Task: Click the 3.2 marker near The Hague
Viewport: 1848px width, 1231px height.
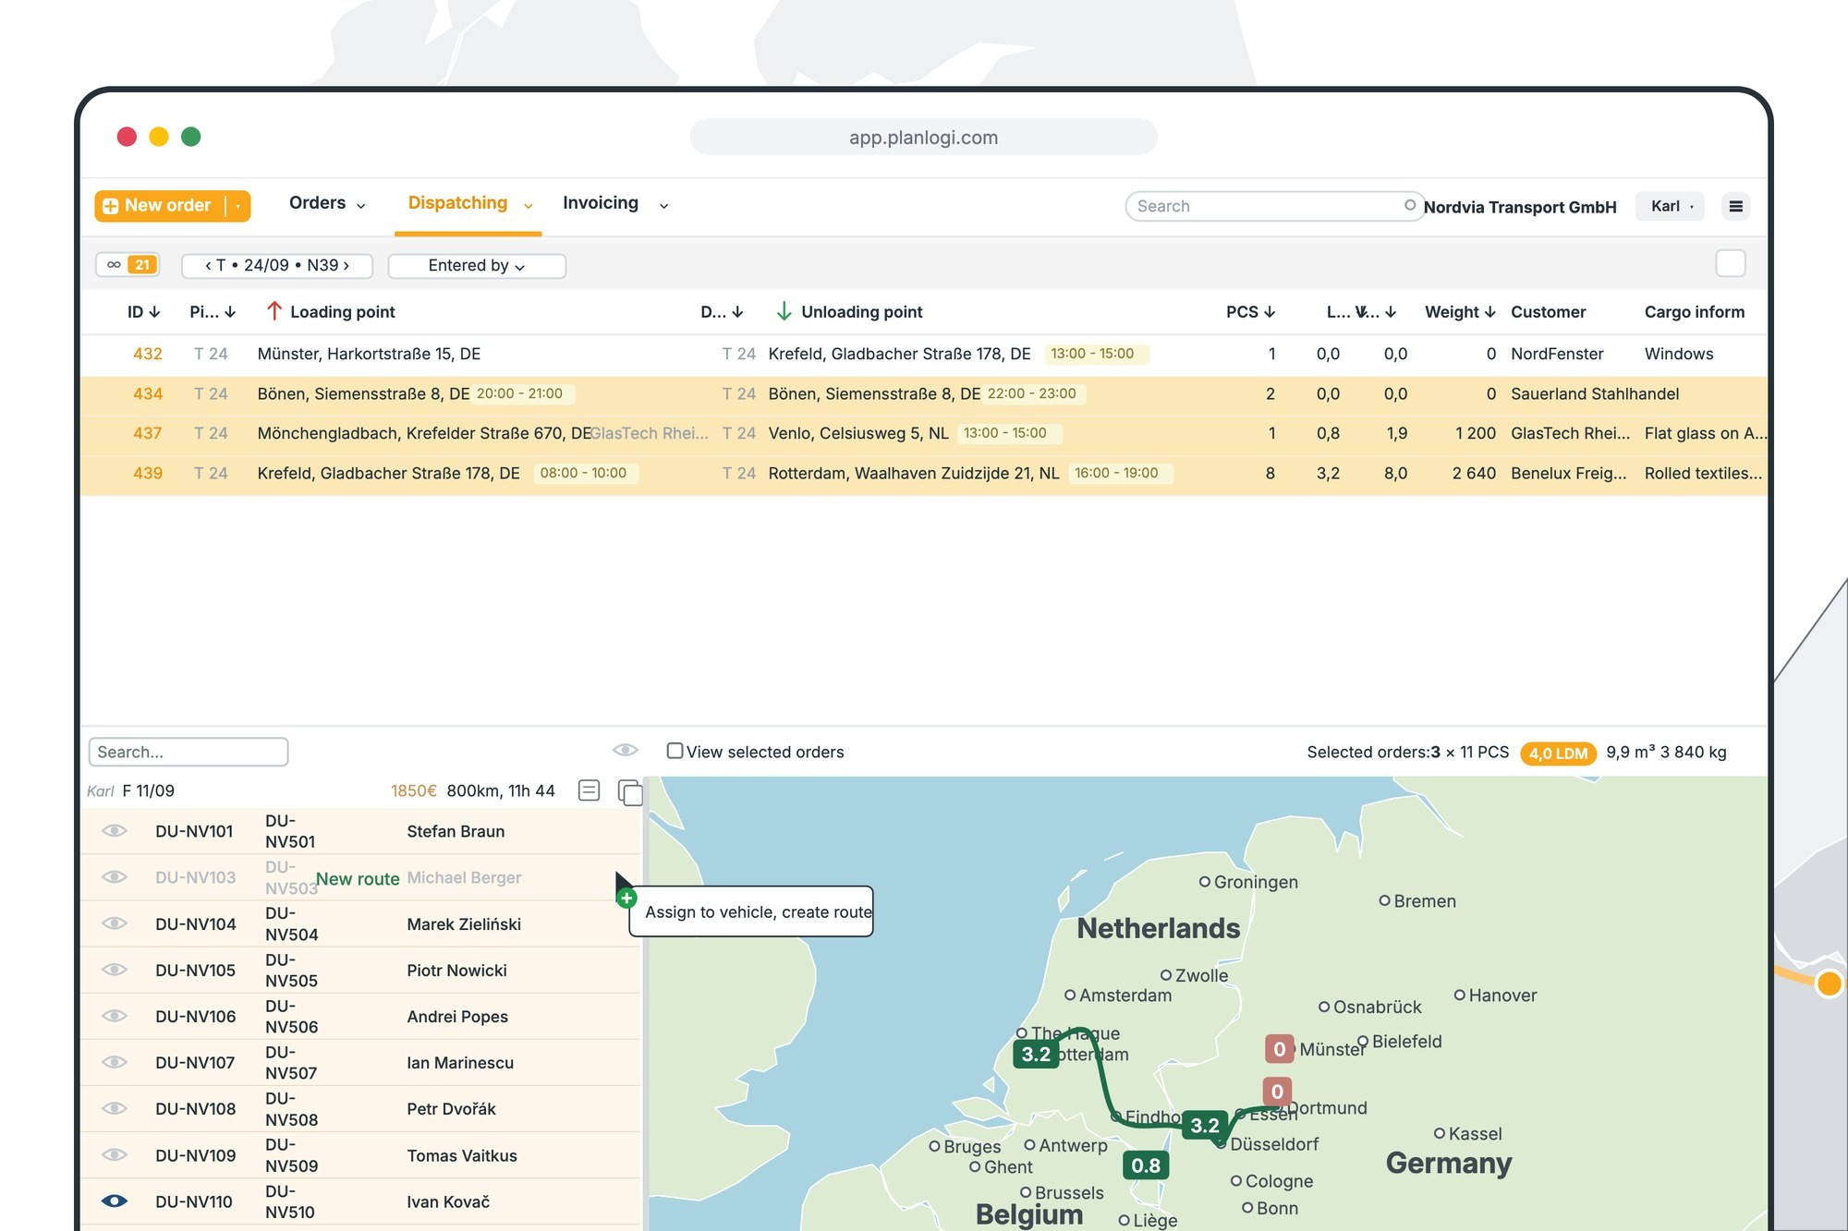Action: (x=1036, y=1054)
